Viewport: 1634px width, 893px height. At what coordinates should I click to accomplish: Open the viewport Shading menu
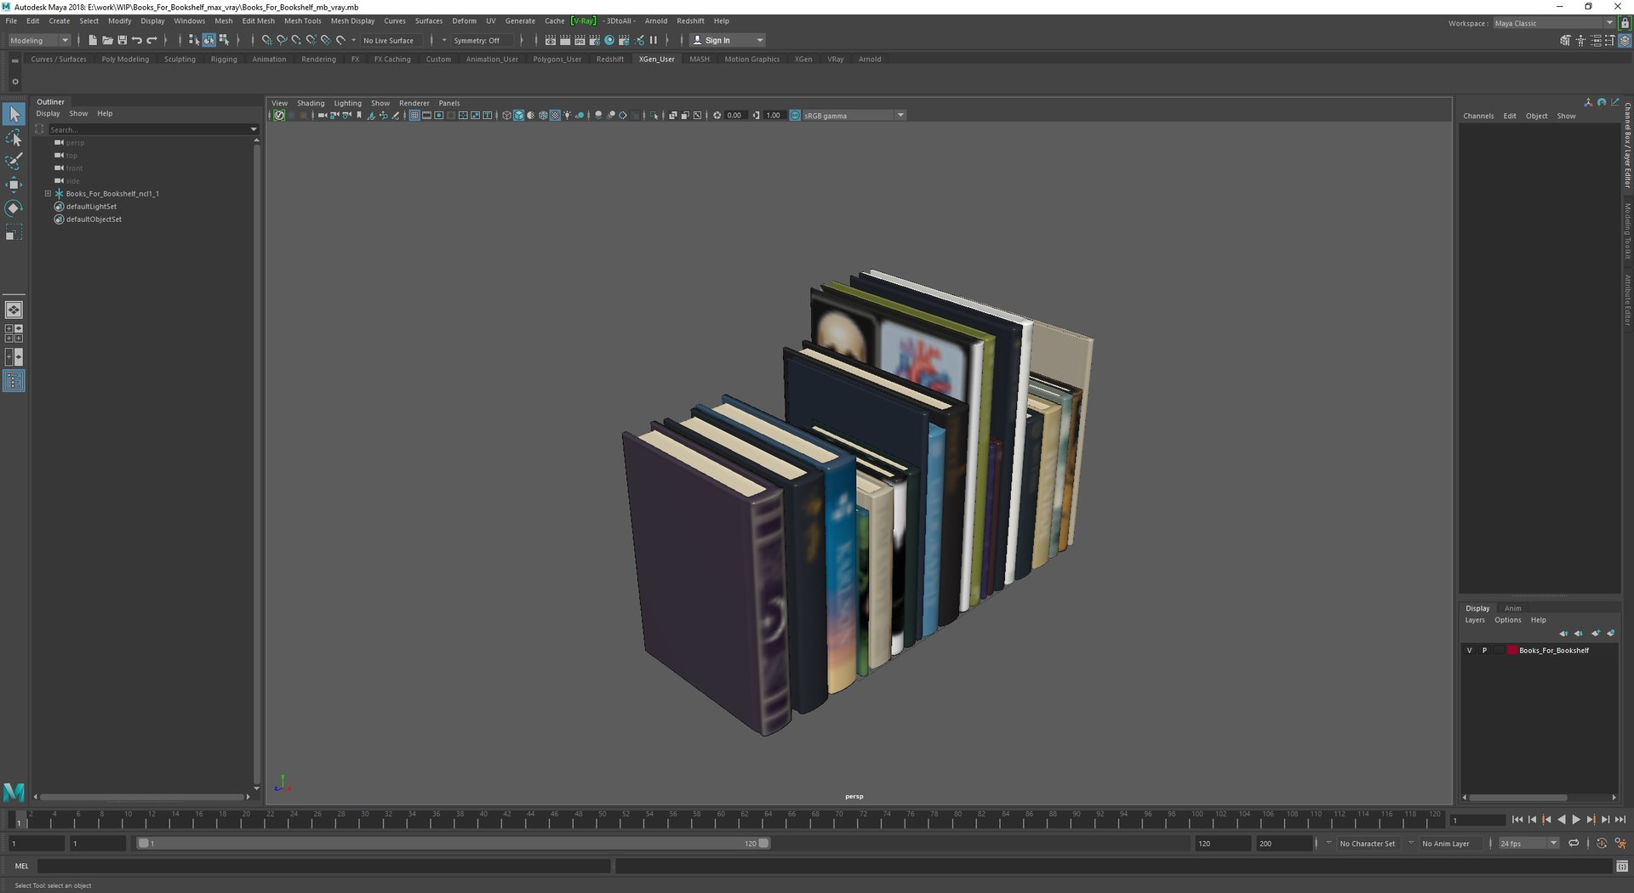pyautogui.click(x=311, y=104)
